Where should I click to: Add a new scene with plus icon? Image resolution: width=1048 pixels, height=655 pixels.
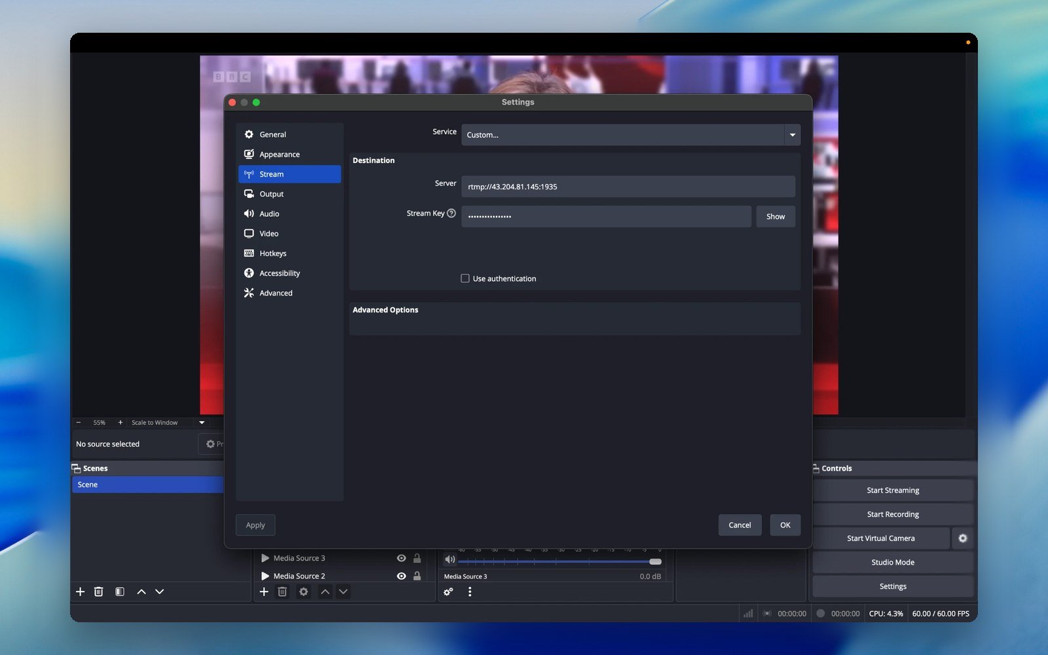81,591
